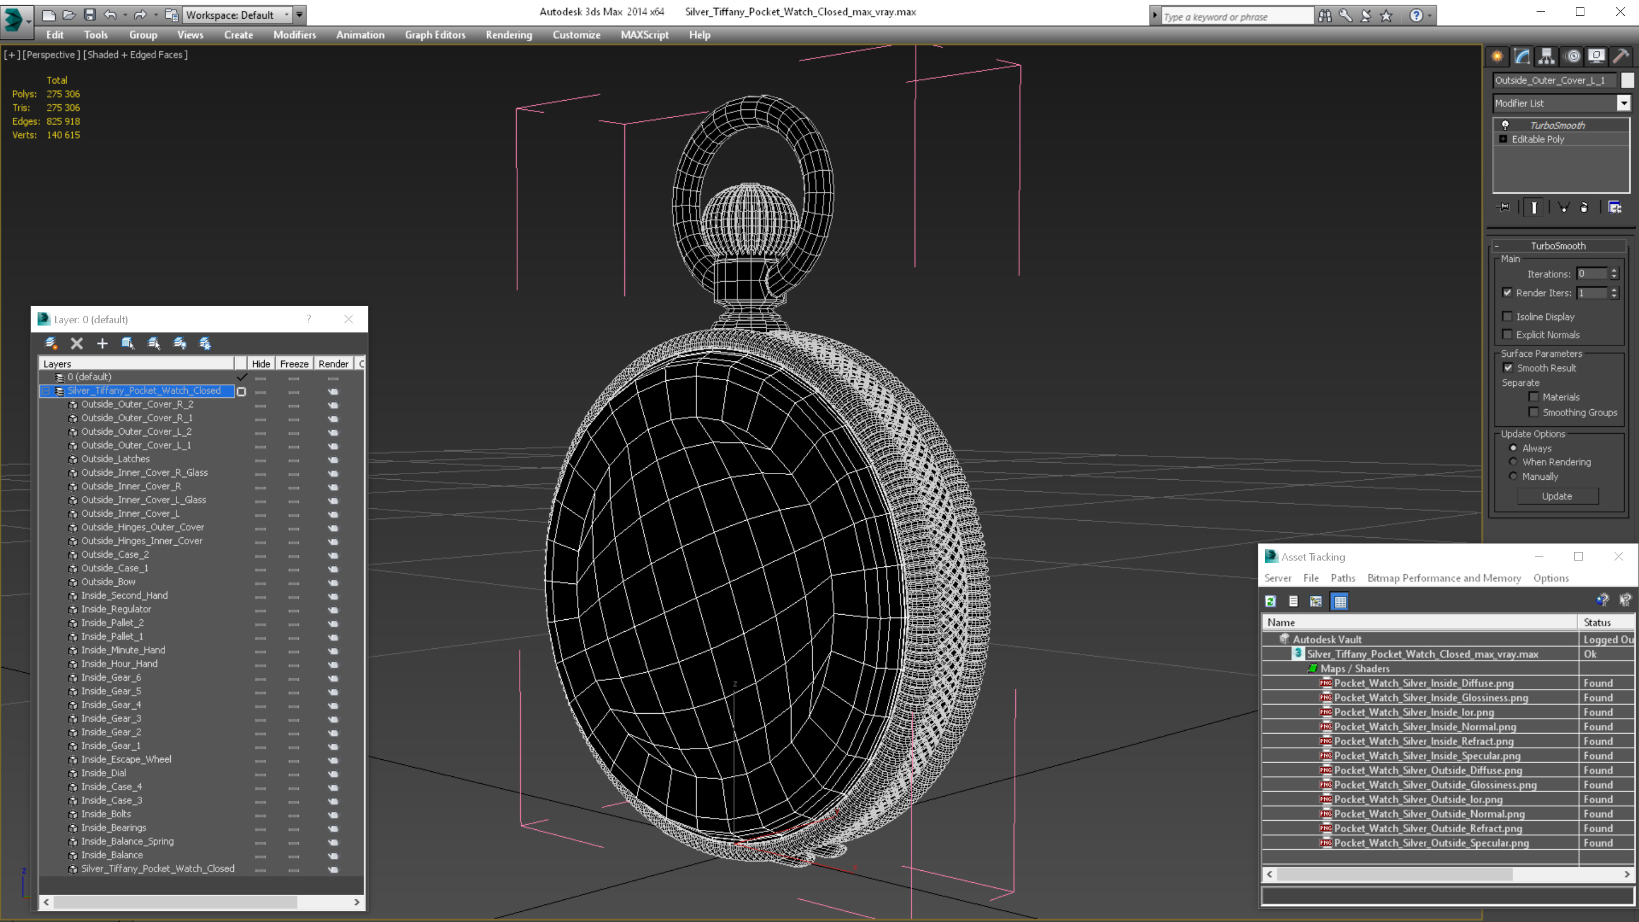Click the binoculars search icon
The image size is (1639, 922).
tap(1325, 16)
